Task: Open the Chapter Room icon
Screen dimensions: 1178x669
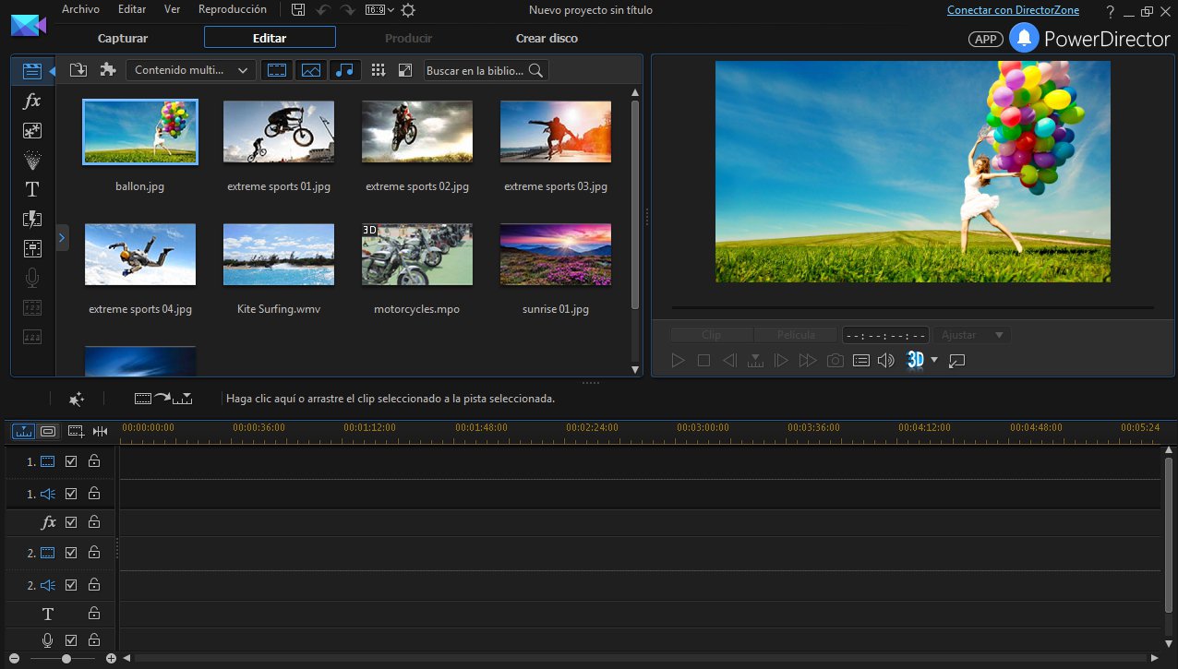Action: (x=32, y=307)
